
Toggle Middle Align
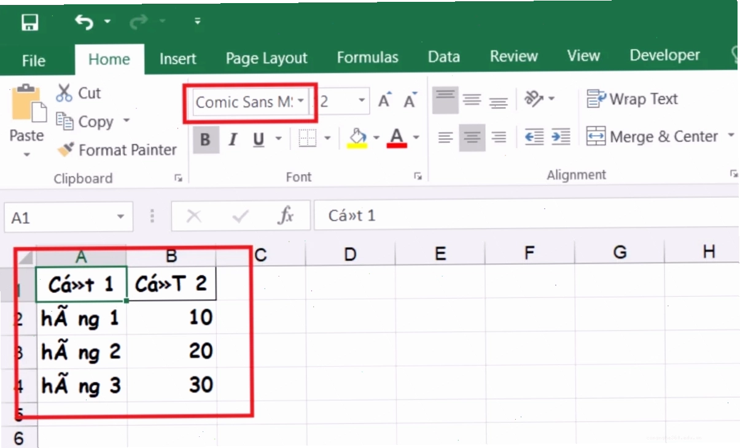point(472,100)
